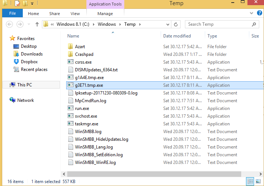Select the Azart folder
Image resolution: width=264 pixels, height=186 pixels.
tap(80, 47)
